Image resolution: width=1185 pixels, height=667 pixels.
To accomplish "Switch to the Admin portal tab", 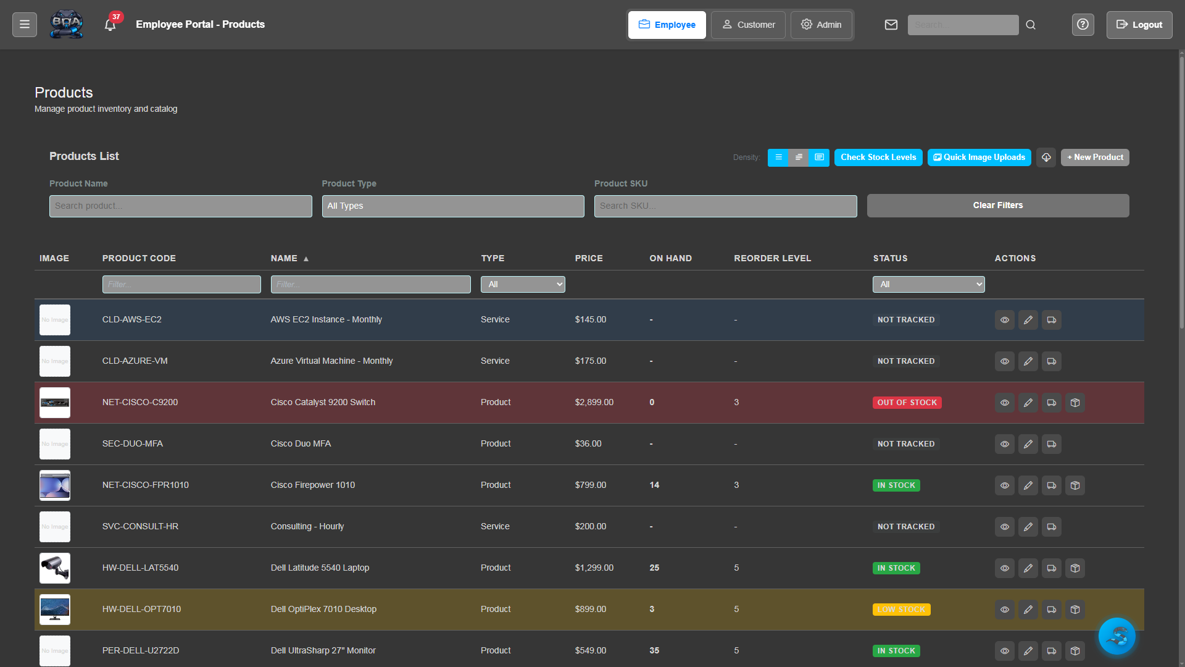I will [x=821, y=25].
